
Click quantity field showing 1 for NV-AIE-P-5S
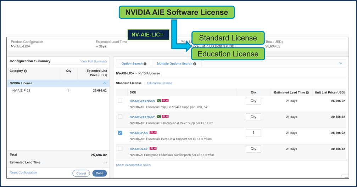253,133
